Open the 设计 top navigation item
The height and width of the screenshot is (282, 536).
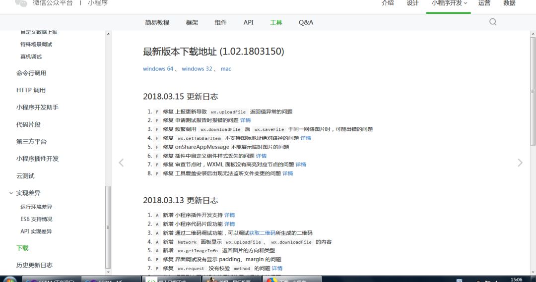(412, 3)
